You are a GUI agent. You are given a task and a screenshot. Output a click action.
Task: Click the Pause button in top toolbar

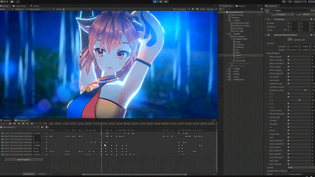pyautogui.click(x=161, y=2)
